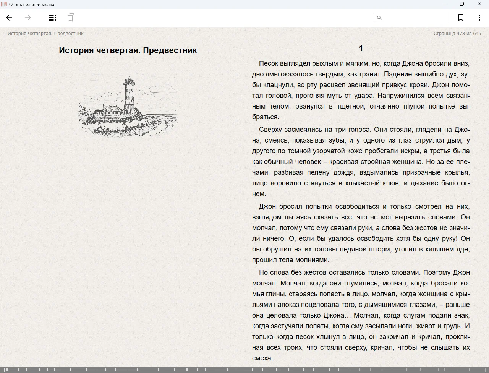Open the three-dot options menu
The image size is (489, 373).
[479, 18]
